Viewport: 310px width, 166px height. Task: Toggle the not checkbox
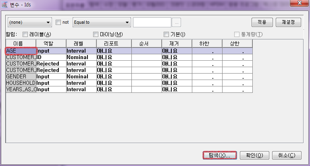[58, 22]
